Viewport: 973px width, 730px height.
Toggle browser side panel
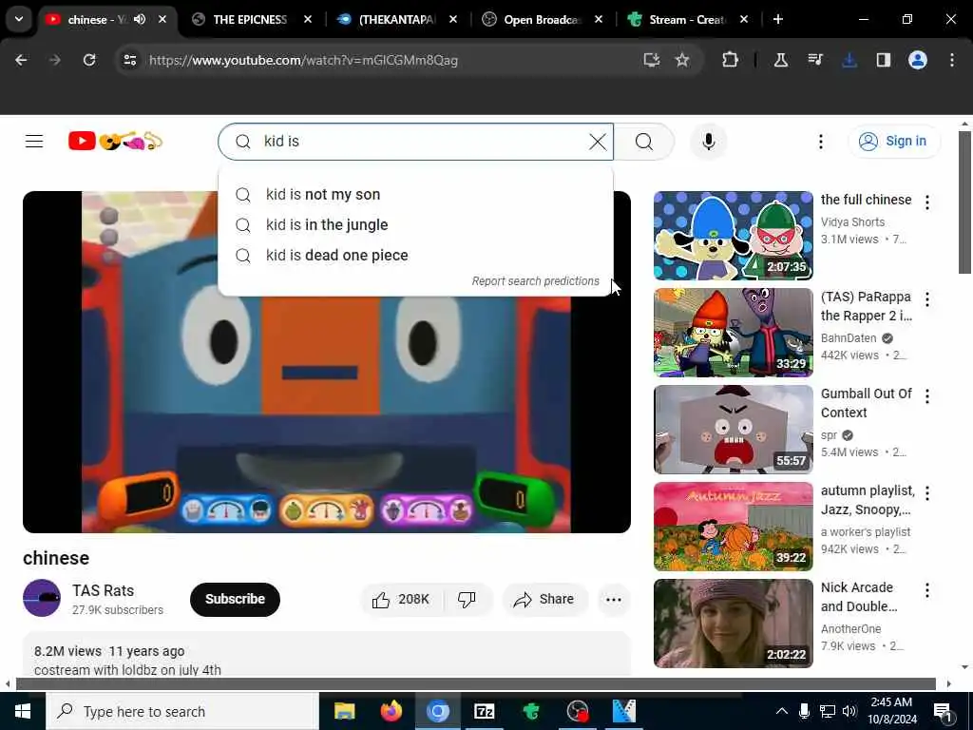(x=883, y=60)
